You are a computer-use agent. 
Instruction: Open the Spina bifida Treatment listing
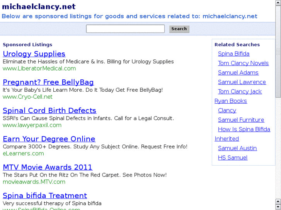[45, 196]
